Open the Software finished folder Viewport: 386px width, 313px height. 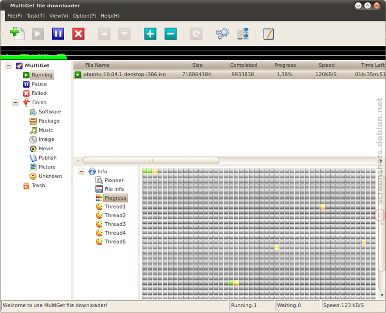coord(50,112)
